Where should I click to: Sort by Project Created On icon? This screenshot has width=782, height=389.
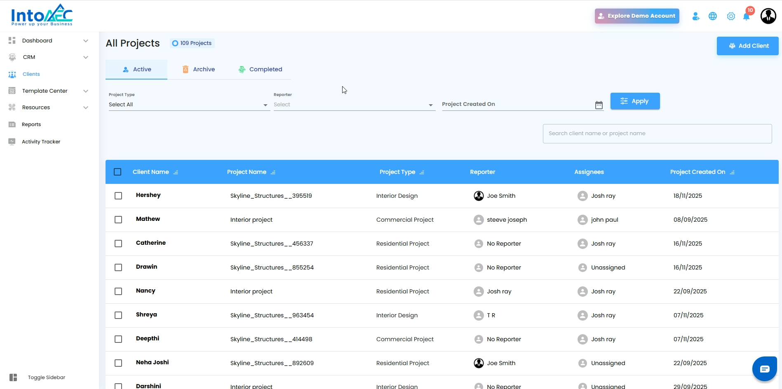coord(732,172)
